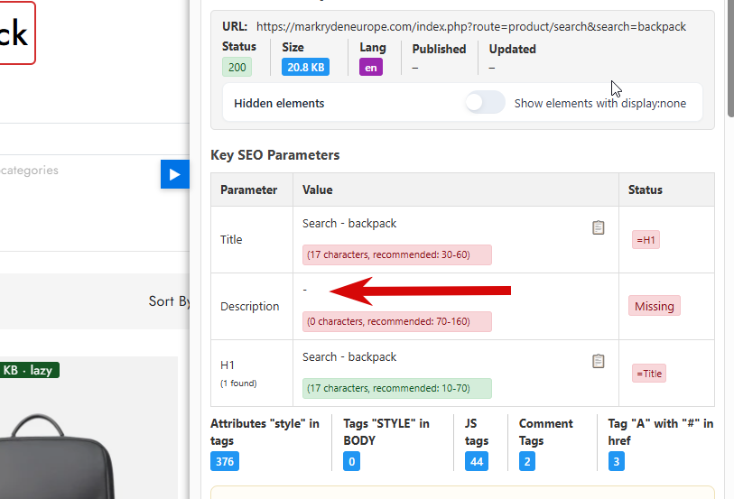The width and height of the screenshot is (734, 499).
Task: Copy the H1 value with clipboard icon
Action: pyautogui.click(x=599, y=361)
